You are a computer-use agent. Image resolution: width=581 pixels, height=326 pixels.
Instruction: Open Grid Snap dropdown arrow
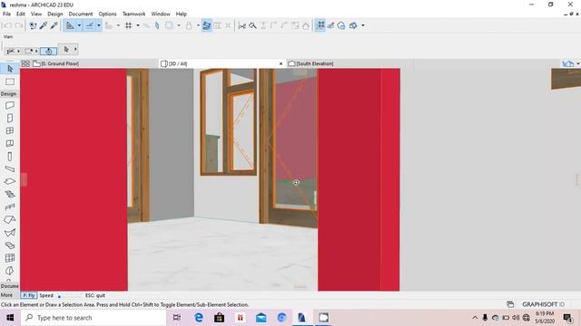[138, 25]
